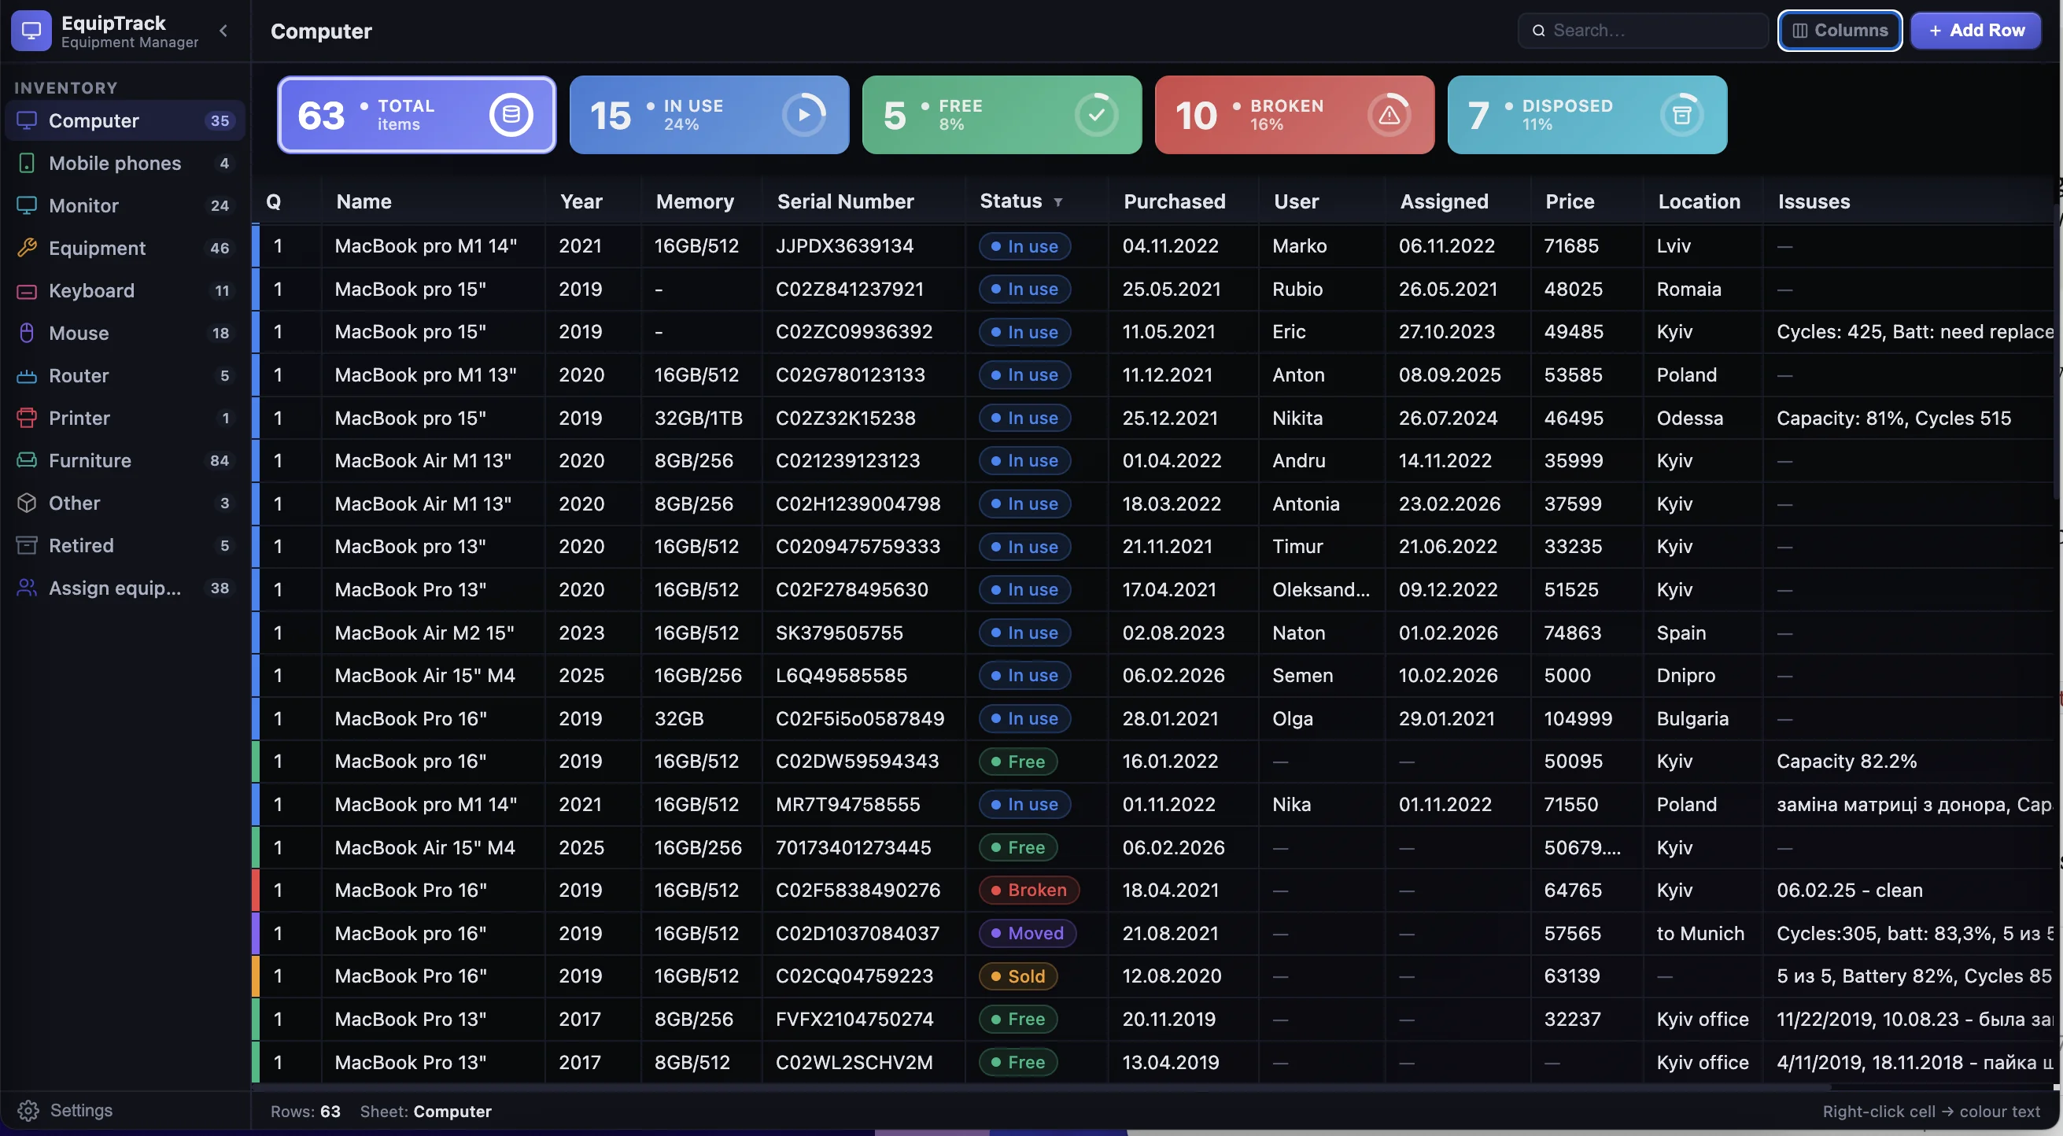Click the Monitor category icon

click(27, 206)
